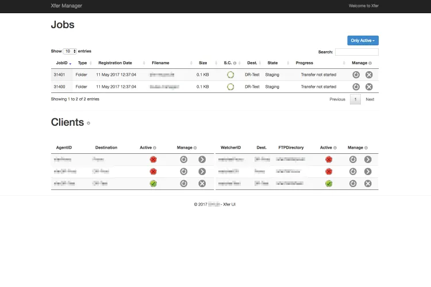Restart the active green-checked agent
This screenshot has width=431, height=287.
[184, 184]
